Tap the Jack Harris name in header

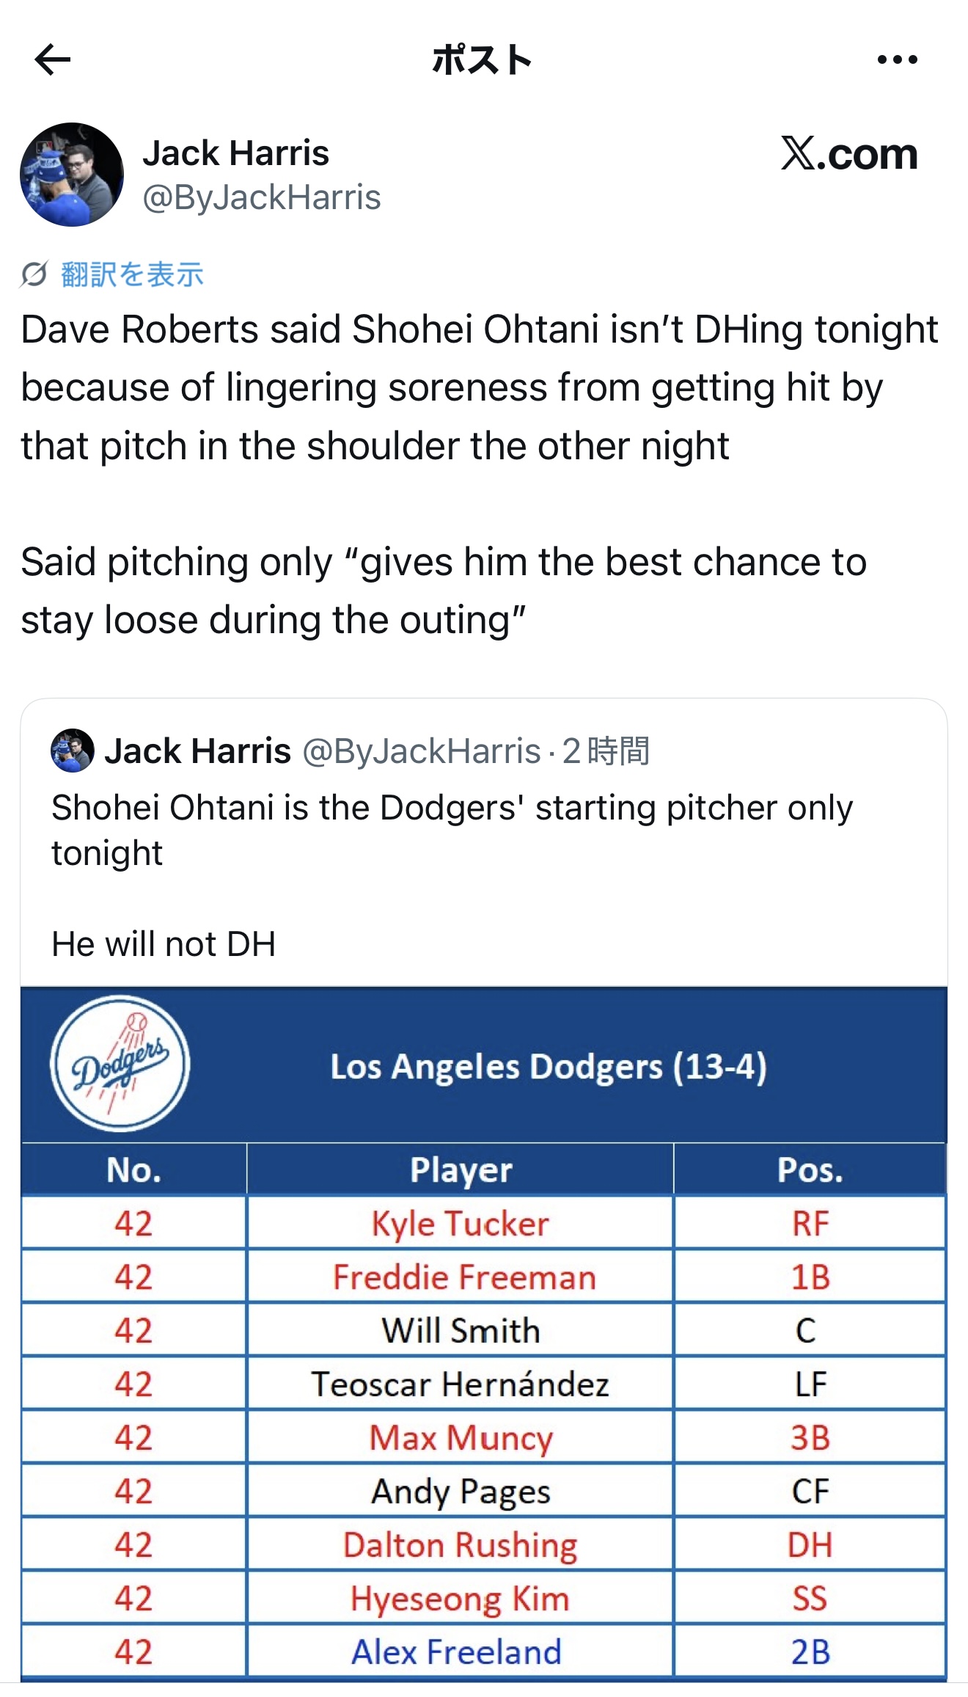click(235, 153)
